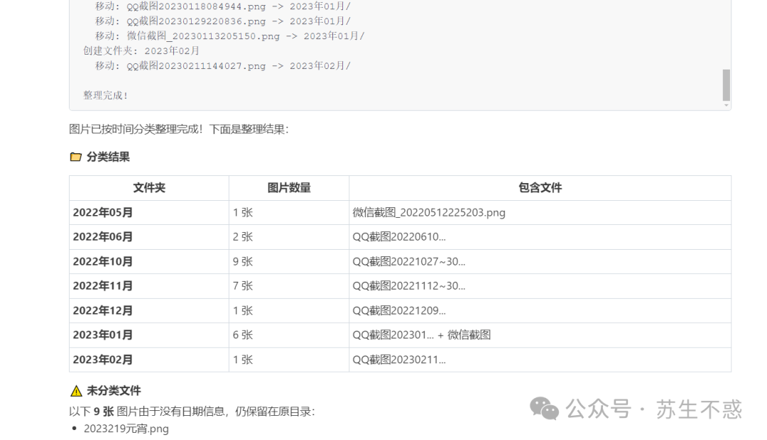The height and width of the screenshot is (440, 767).
Task: Click the 2023年01月 folder cell
Action: (149, 335)
